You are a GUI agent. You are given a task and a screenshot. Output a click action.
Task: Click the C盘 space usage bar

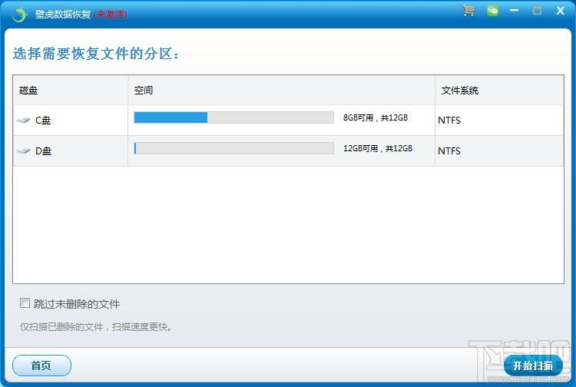click(x=234, y=117)
